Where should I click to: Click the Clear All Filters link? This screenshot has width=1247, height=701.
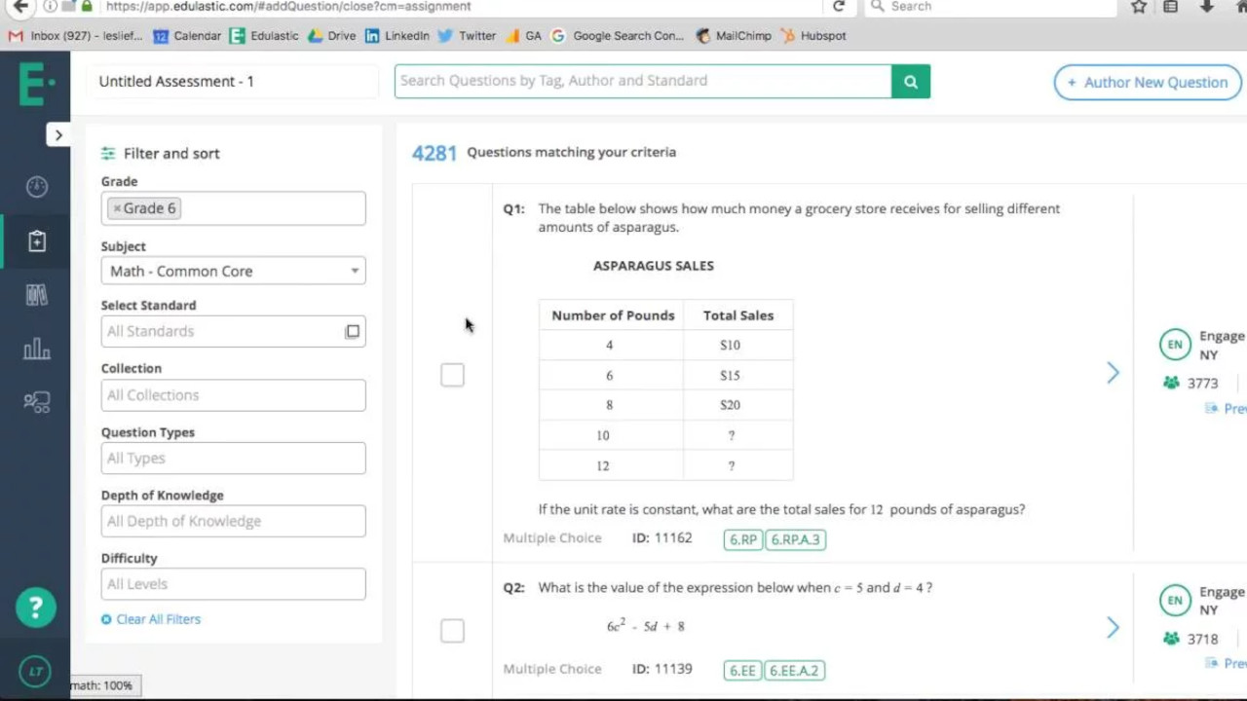(x=151, y=619)
